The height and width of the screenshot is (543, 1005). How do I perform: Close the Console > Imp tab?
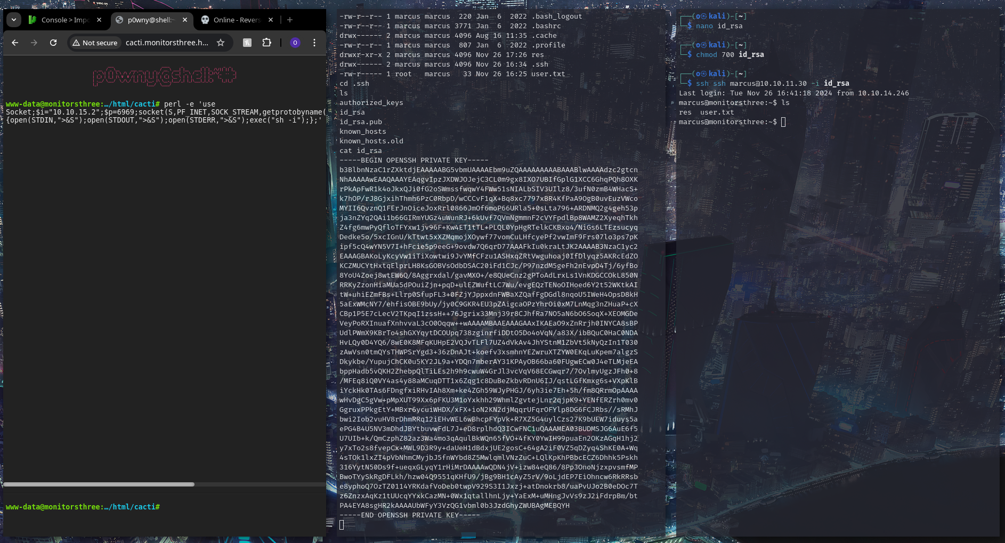(99, 20)
